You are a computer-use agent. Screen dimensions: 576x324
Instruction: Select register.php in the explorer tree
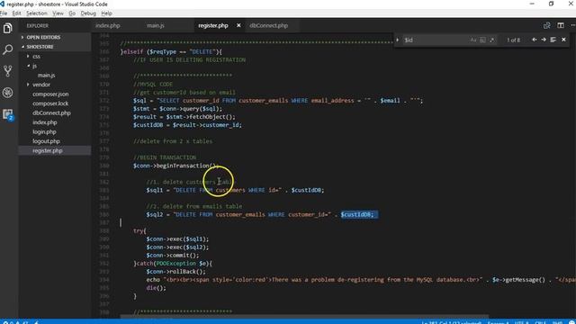(x=48, y=150)
